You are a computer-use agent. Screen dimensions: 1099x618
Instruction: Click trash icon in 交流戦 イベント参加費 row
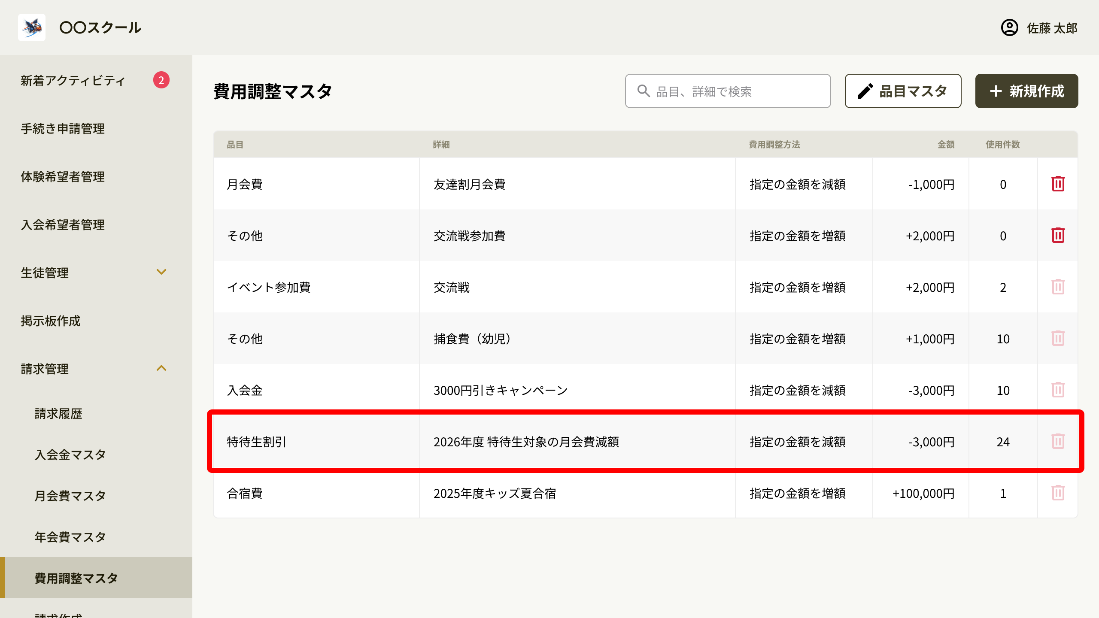1058,287
